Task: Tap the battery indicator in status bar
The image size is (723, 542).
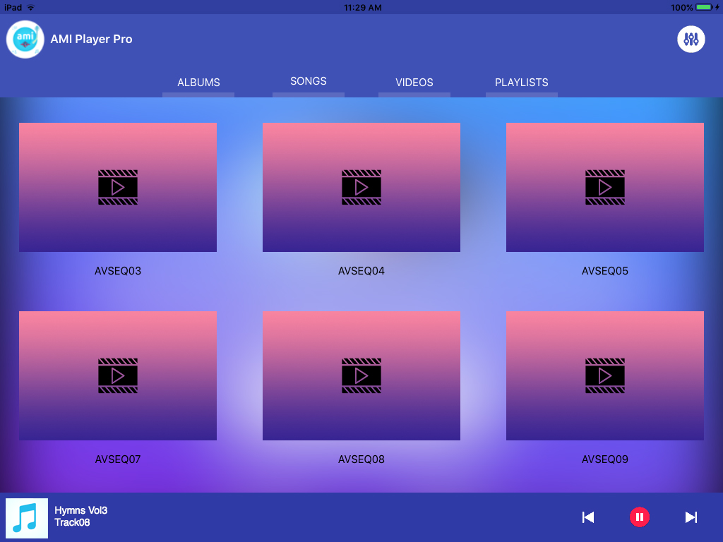Action: [x=704, y=7]
